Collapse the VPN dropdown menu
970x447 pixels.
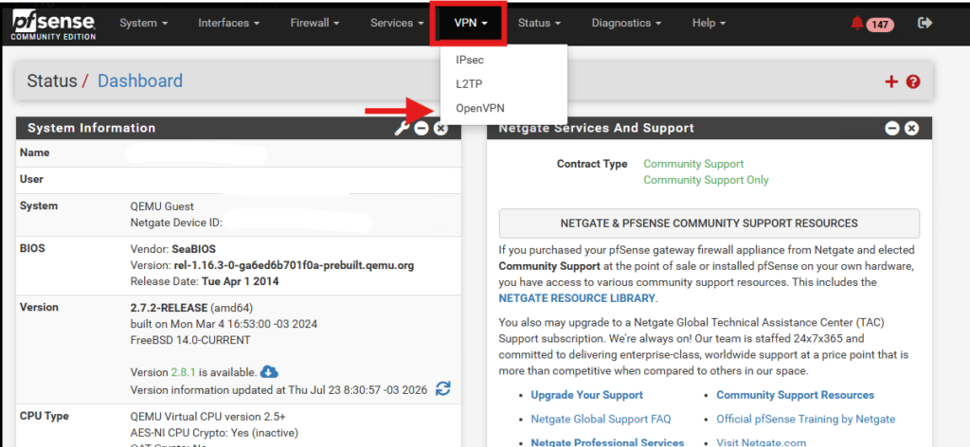[472, 23]
